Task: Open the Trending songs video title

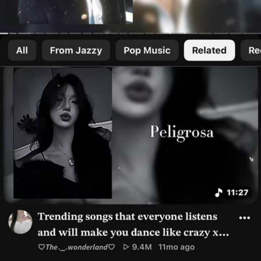Action: 133,224
